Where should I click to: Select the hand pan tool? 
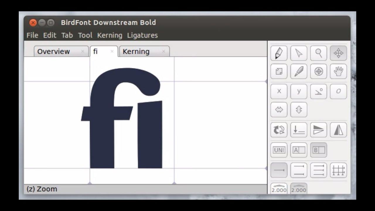pos(338,71)
